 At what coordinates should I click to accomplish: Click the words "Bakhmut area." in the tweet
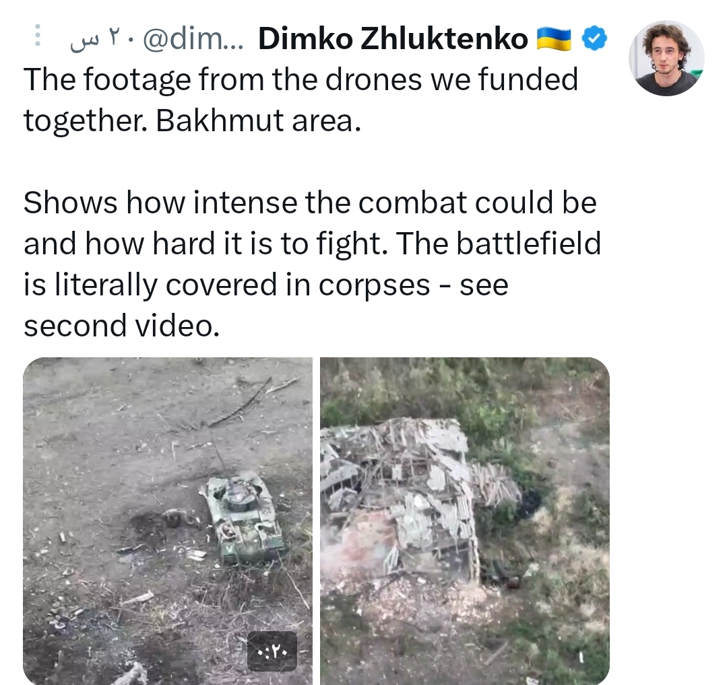click(x=258, y=121)
